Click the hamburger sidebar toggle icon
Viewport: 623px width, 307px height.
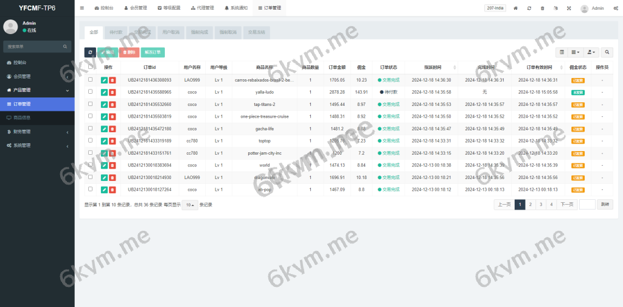coord(82,9)
